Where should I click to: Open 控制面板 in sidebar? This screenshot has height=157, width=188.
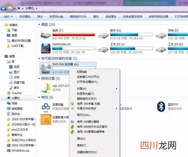point(15,109)
